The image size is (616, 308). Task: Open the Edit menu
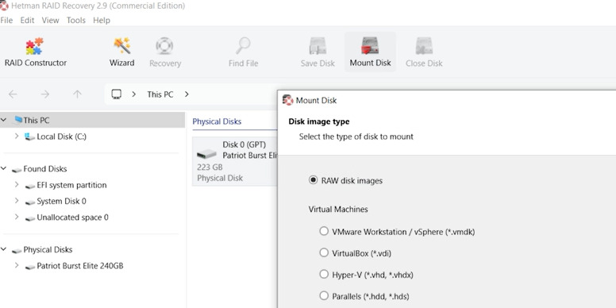click(x=27, y=20)
